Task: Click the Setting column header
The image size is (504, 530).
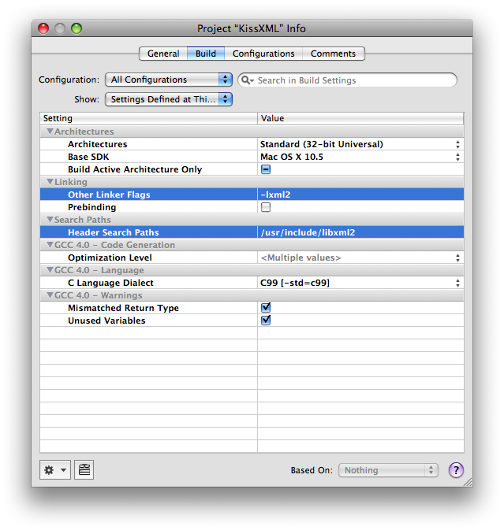Action: pos(148,118)
